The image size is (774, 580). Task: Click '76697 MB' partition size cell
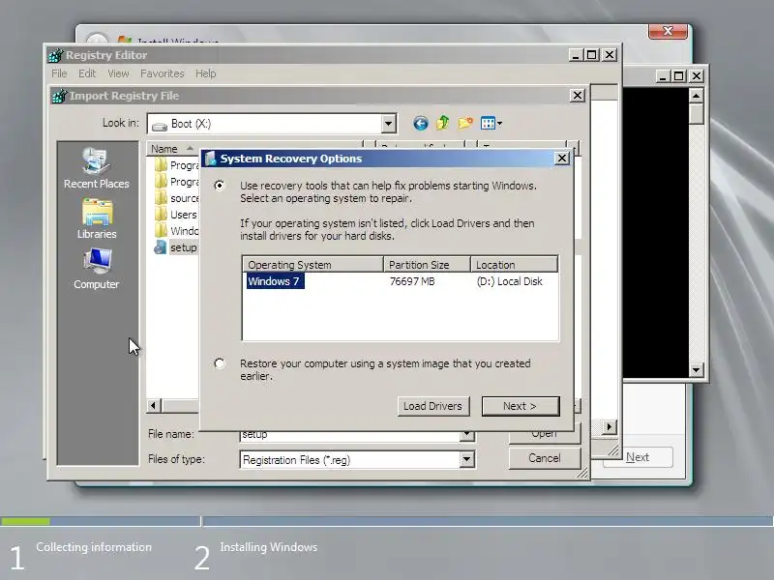coord(412,281)
